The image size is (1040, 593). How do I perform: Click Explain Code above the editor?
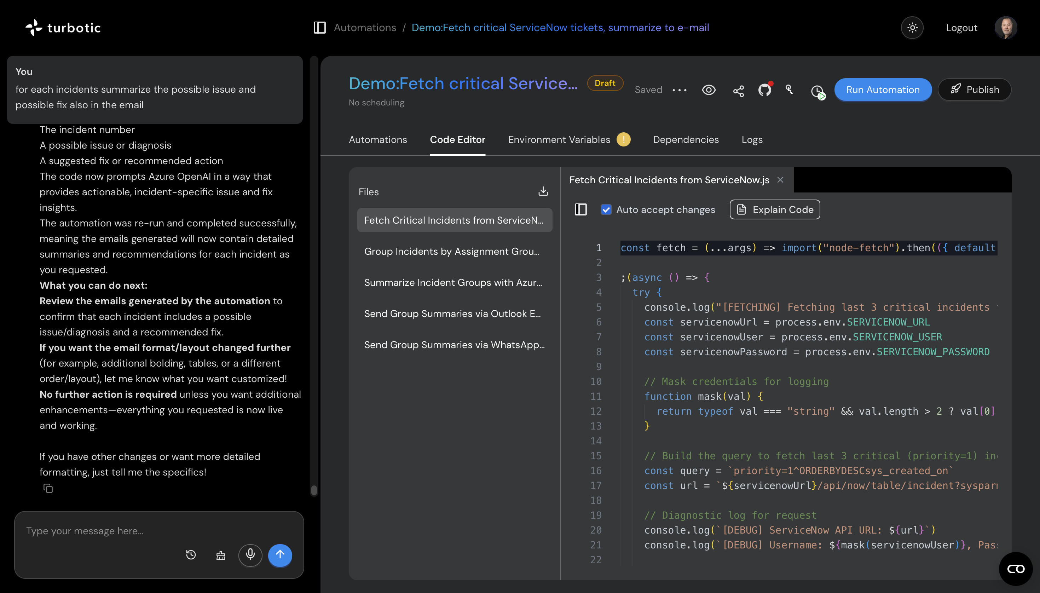(x=774, y=209)
